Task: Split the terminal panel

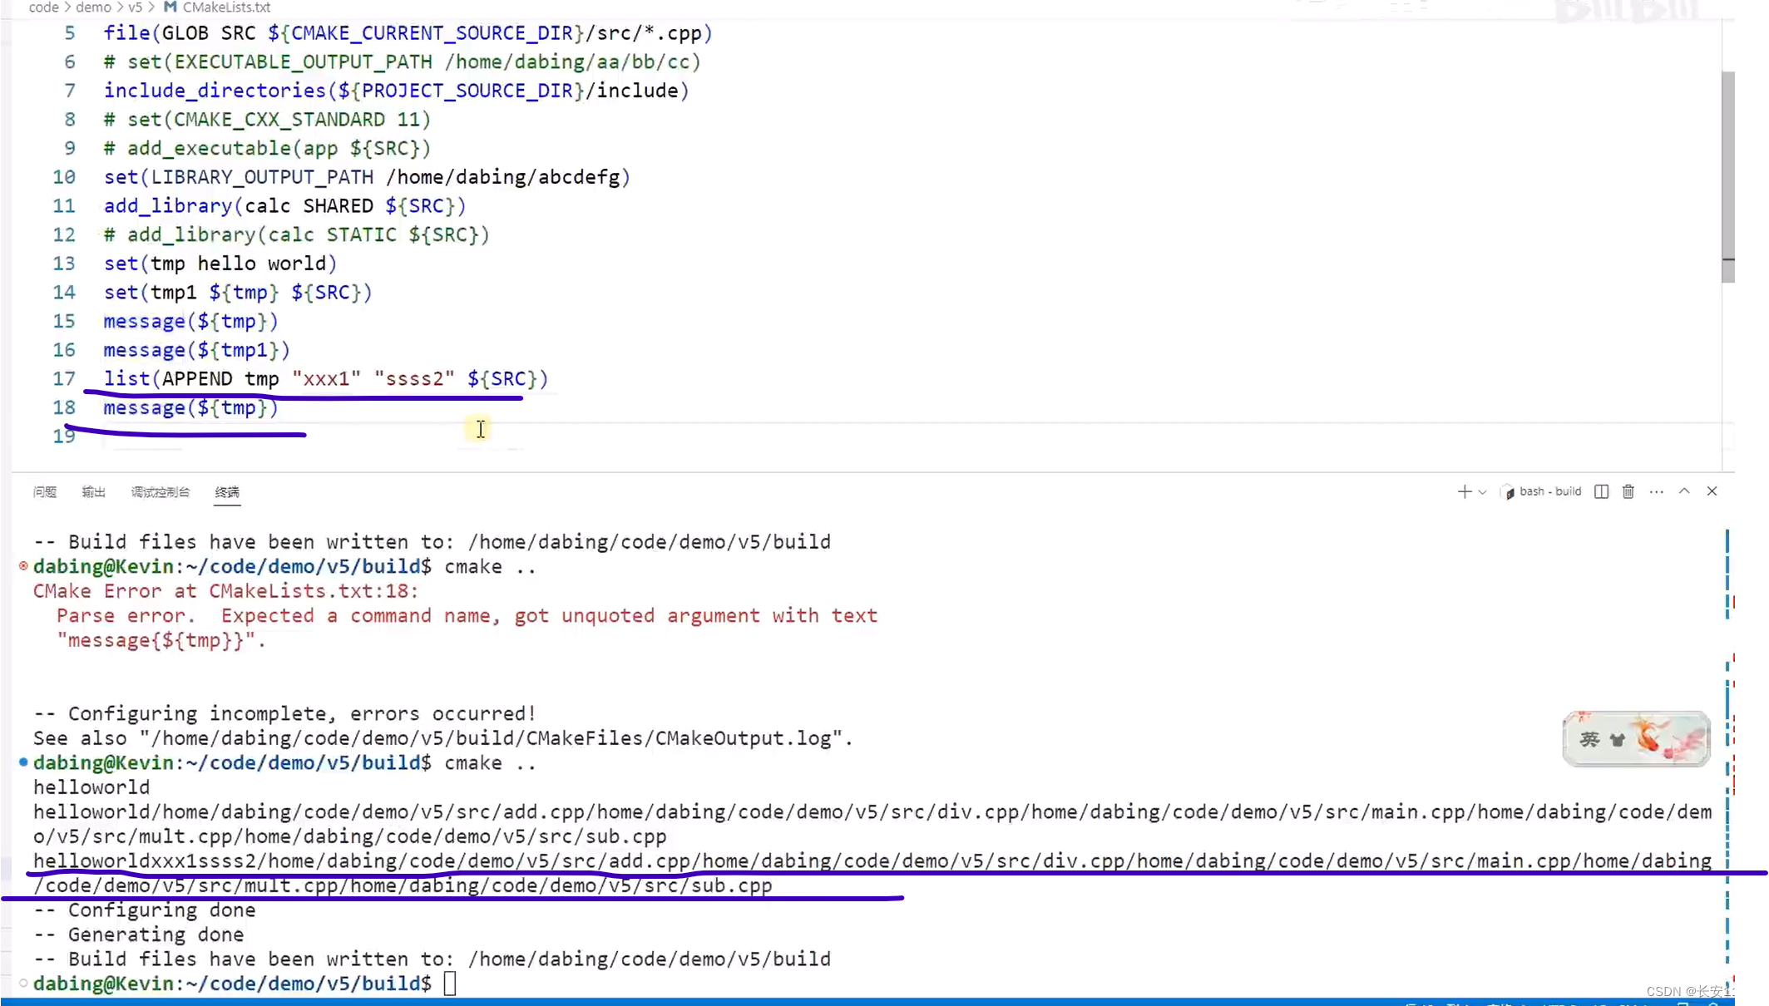Action: (1601, 491)
